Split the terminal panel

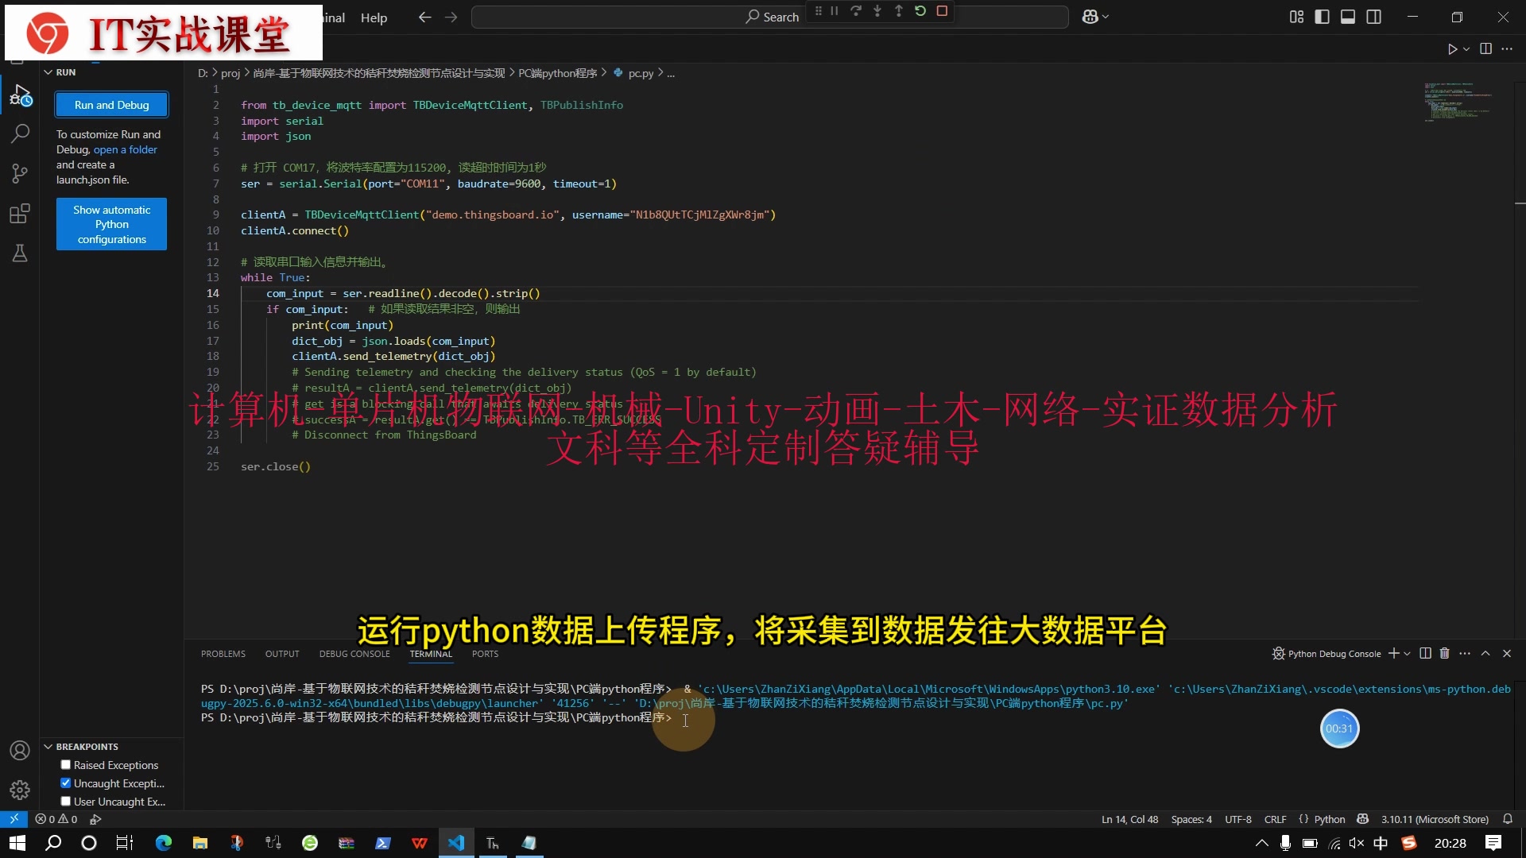pos(1425,653)
